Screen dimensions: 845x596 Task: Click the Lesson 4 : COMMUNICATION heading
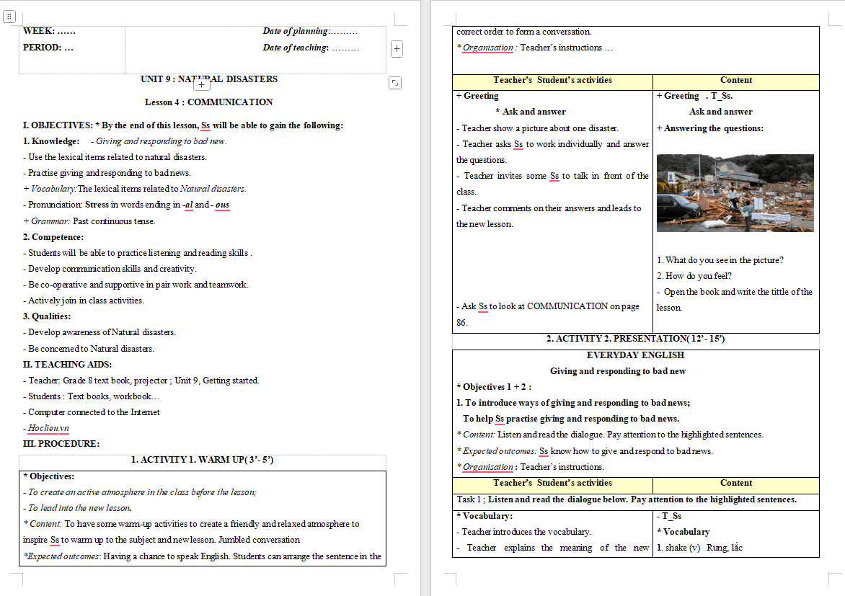click(x=208, y=102)
